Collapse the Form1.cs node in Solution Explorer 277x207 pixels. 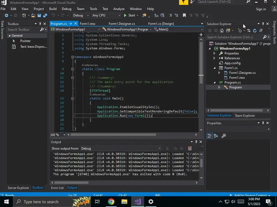pyautogui.click(x=215, y=68)
